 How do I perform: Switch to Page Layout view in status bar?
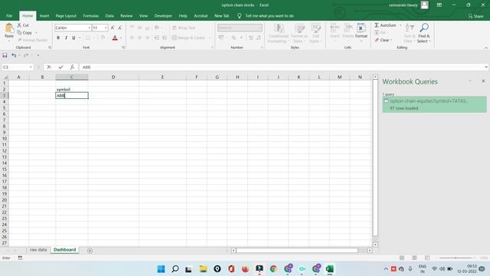click(x=414, y=258)
